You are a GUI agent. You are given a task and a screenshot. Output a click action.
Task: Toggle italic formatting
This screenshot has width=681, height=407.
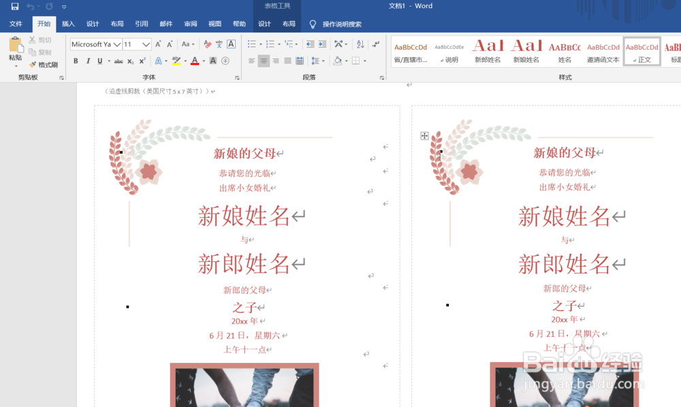pyautogui.click(x=88, y=61)
